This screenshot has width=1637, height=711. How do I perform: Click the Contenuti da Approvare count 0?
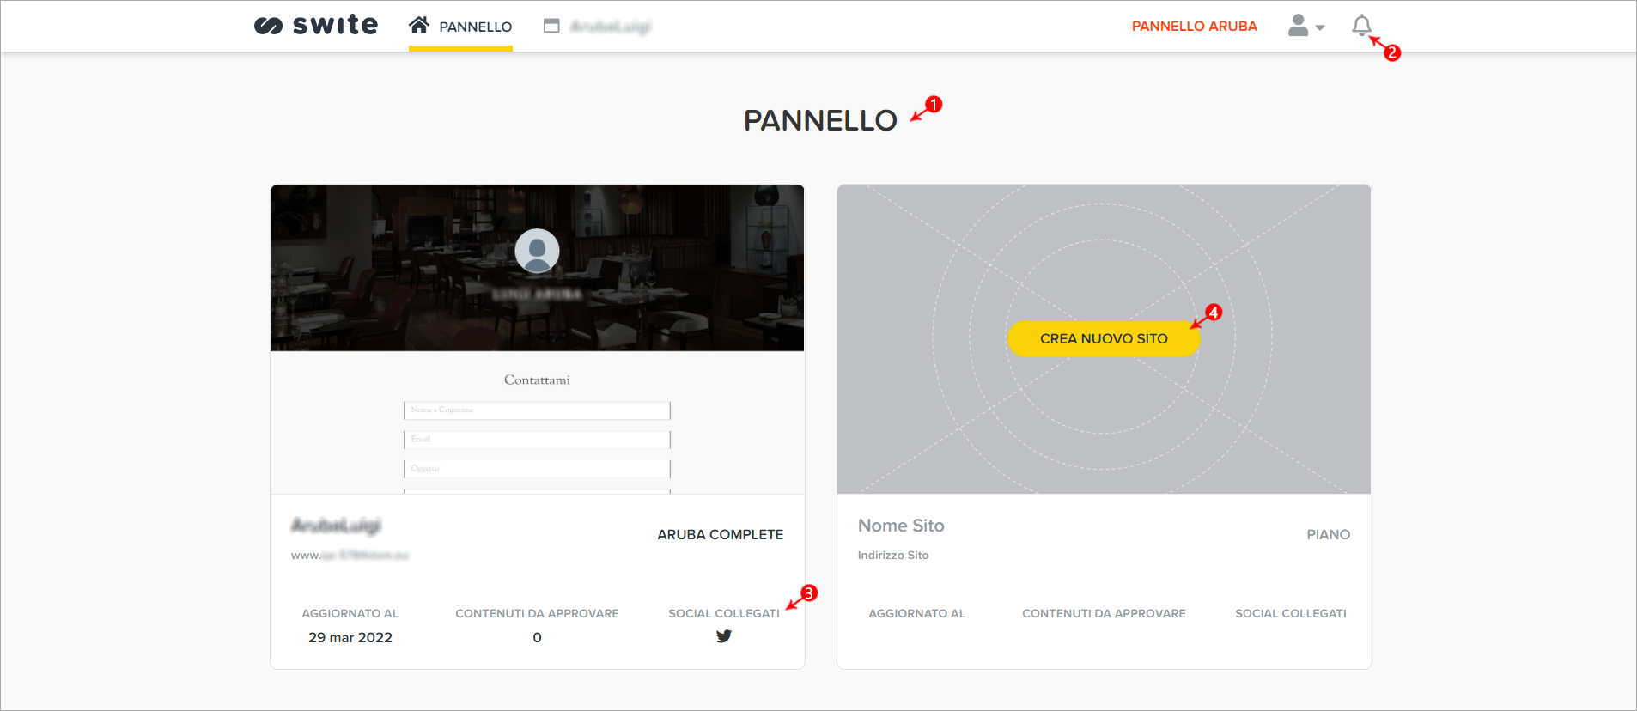(537, 637)
